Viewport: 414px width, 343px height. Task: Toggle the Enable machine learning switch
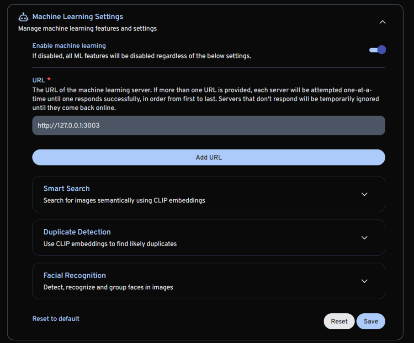pyautogui.click(x=377, y=50)
